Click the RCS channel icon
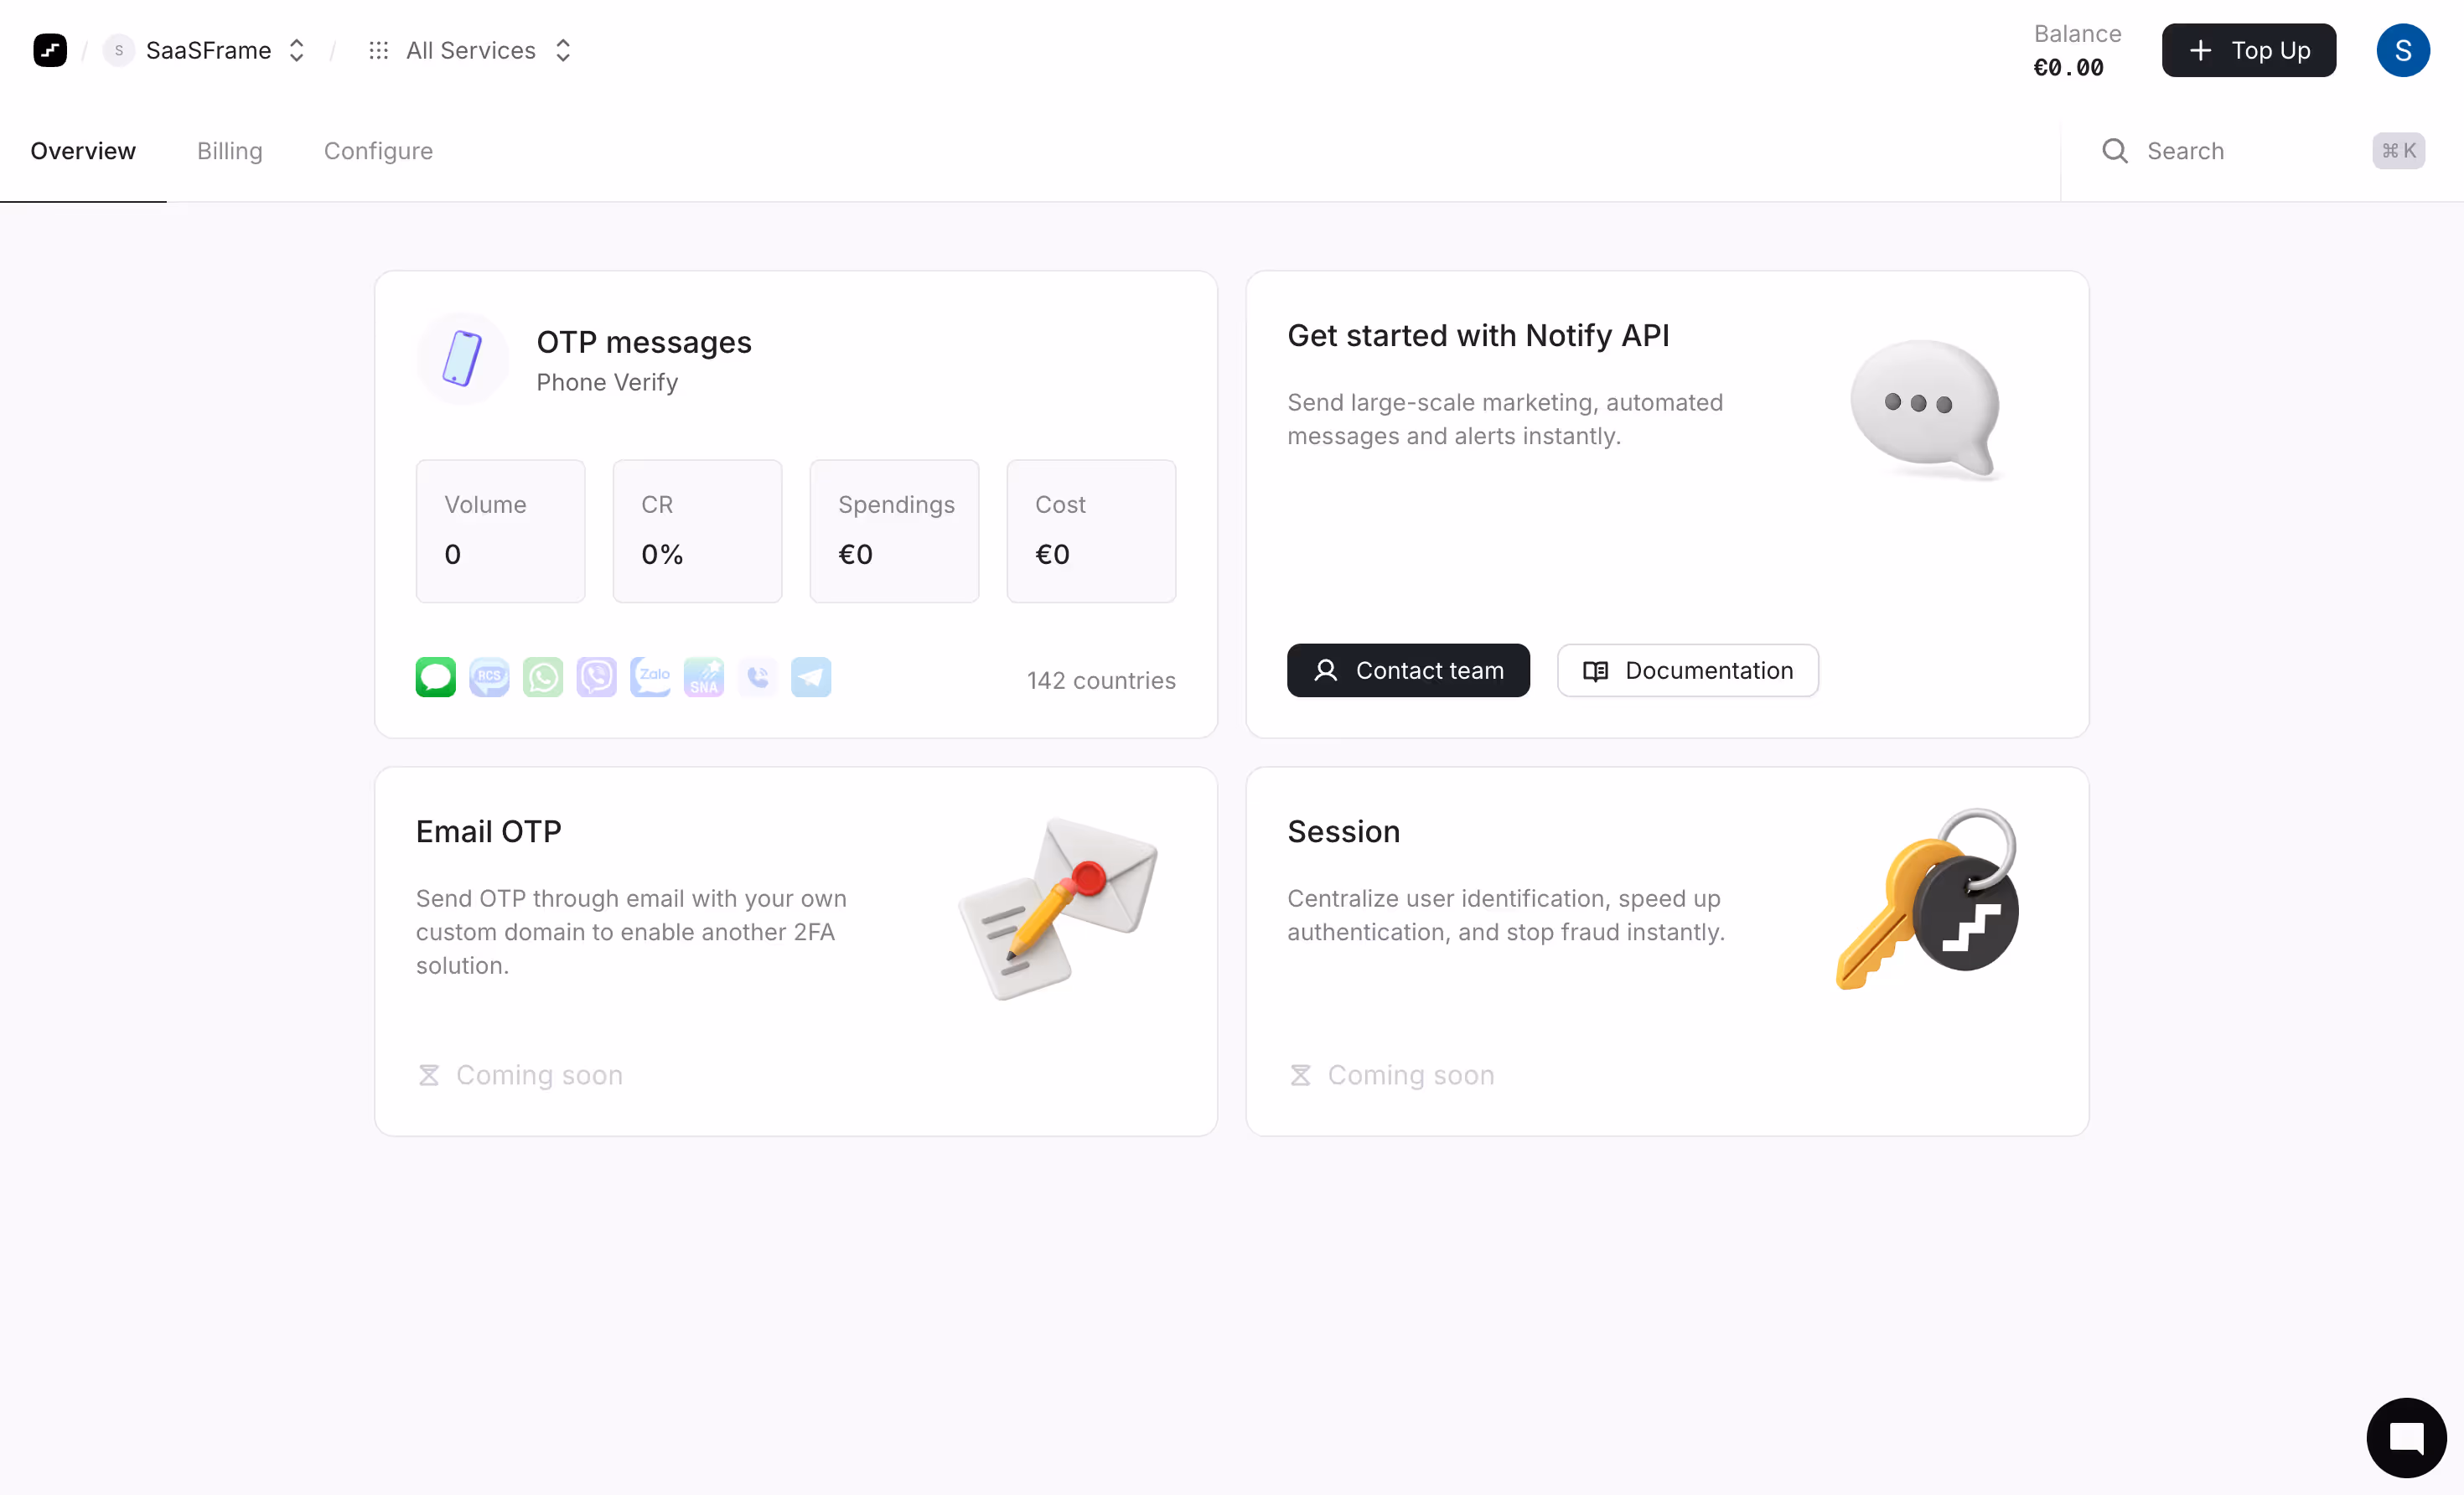 pyautogui.click(x=489, y=677)
